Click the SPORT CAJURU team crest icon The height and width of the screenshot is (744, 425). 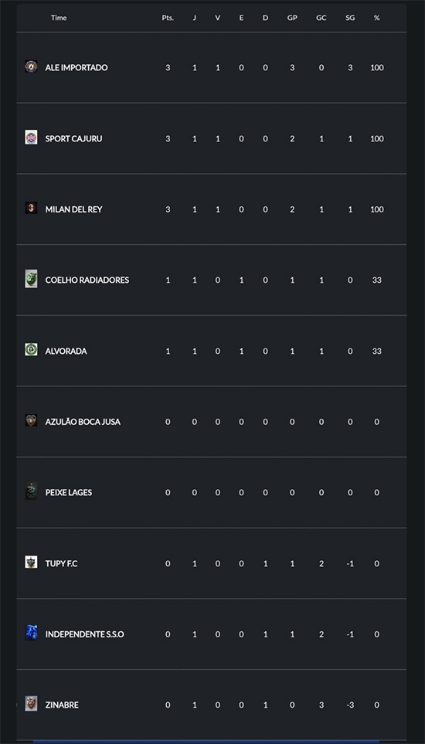[x=31, y=138]
